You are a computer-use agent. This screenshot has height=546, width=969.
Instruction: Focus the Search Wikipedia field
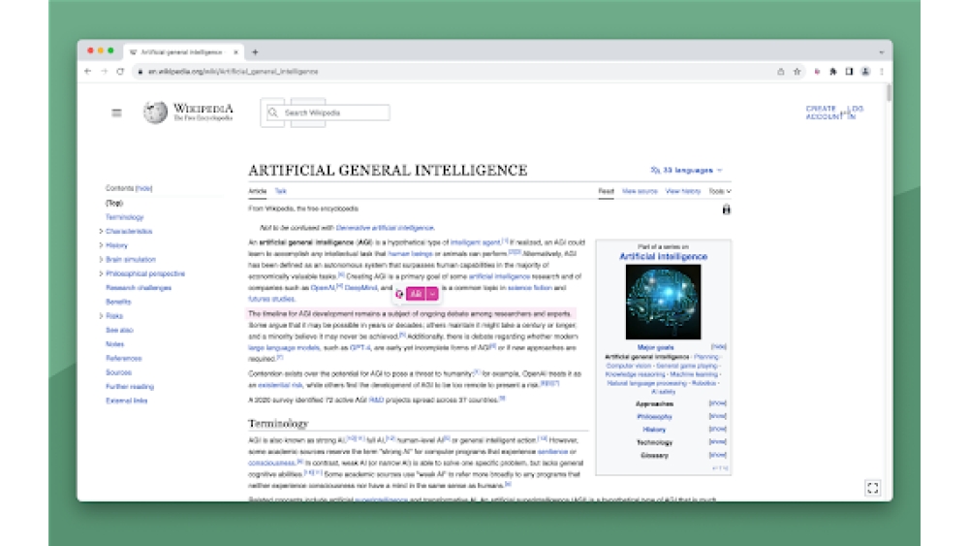328,112
